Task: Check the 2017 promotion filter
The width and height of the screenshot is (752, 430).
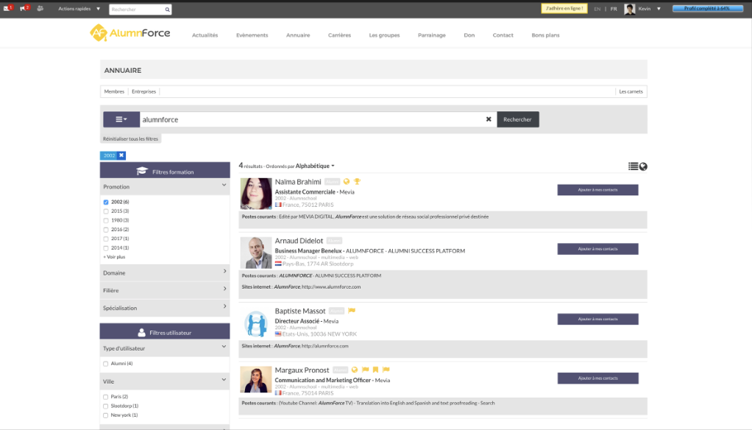Action: click(x=106, y=239)
